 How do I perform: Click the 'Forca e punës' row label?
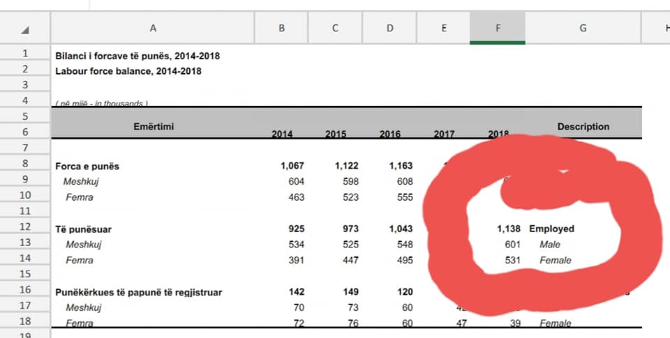click(x=87, y=167)
